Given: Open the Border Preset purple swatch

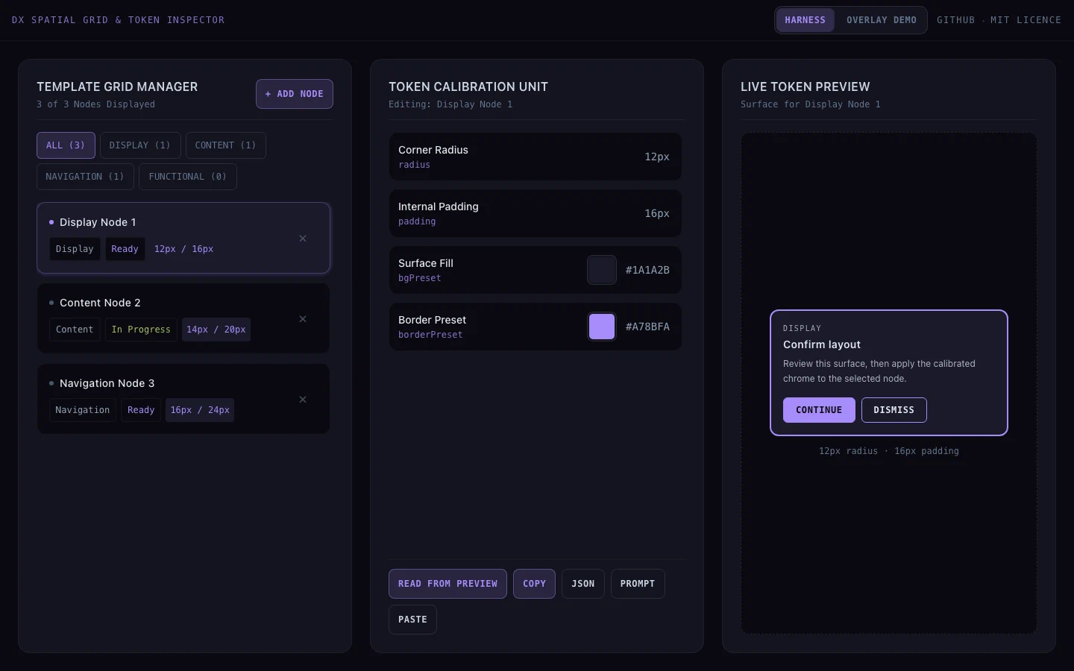Looking at the screenshot, I should coord(602,327).
